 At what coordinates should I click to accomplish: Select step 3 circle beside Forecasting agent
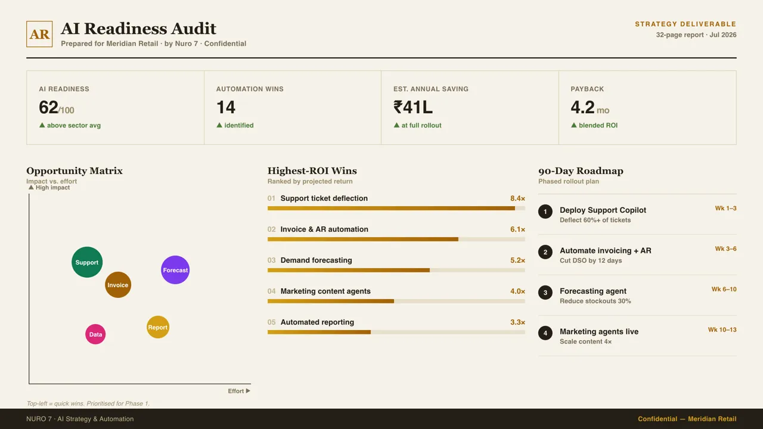pyautogui.click(x=545, y=293)
